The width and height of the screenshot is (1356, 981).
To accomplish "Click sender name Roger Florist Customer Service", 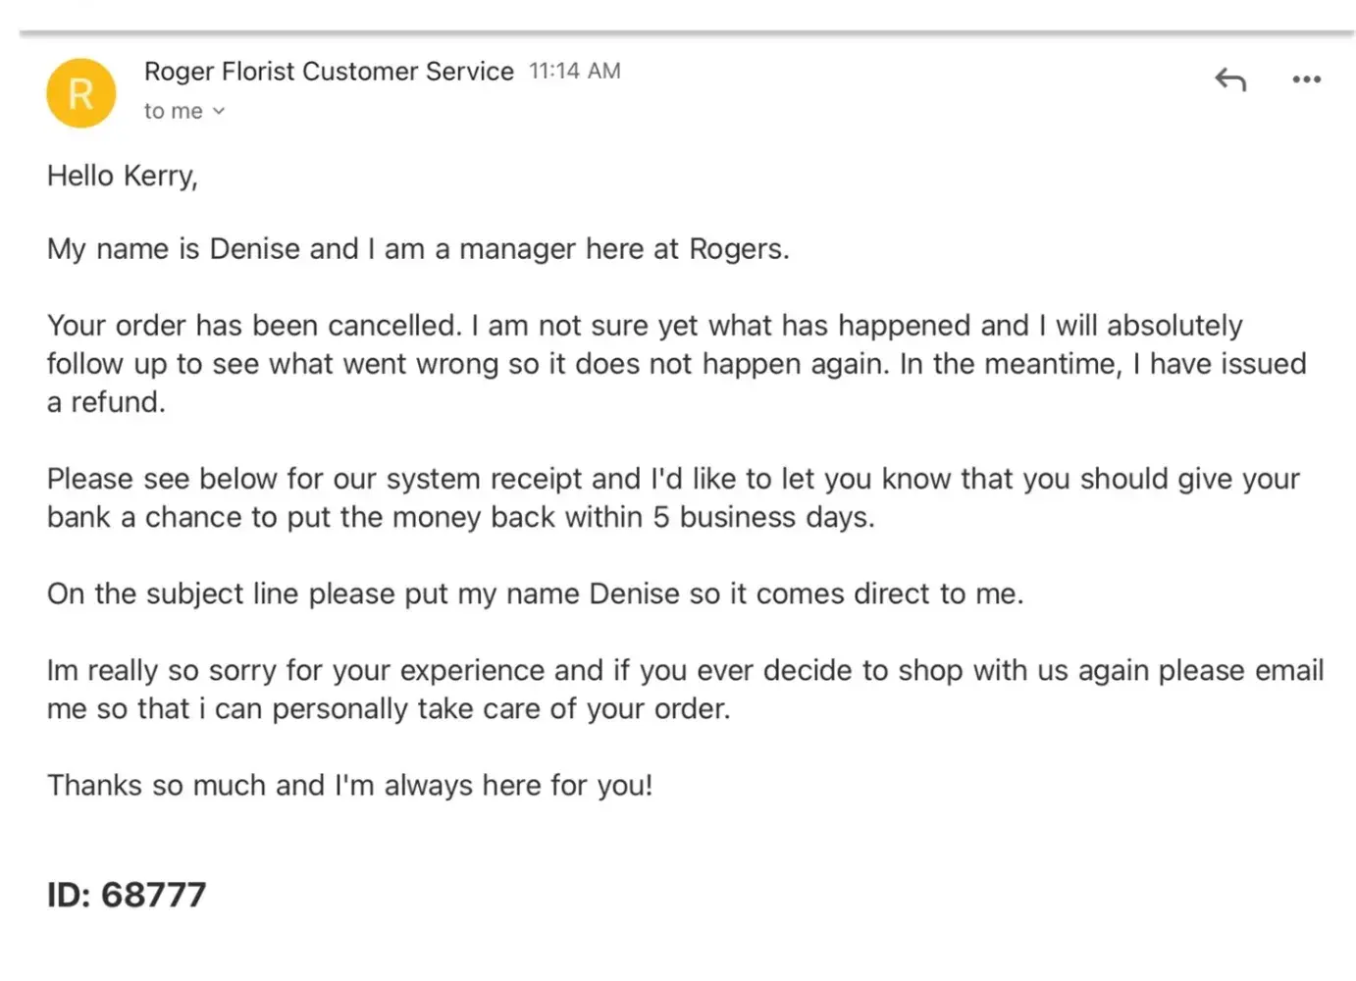I will [329, 72].
